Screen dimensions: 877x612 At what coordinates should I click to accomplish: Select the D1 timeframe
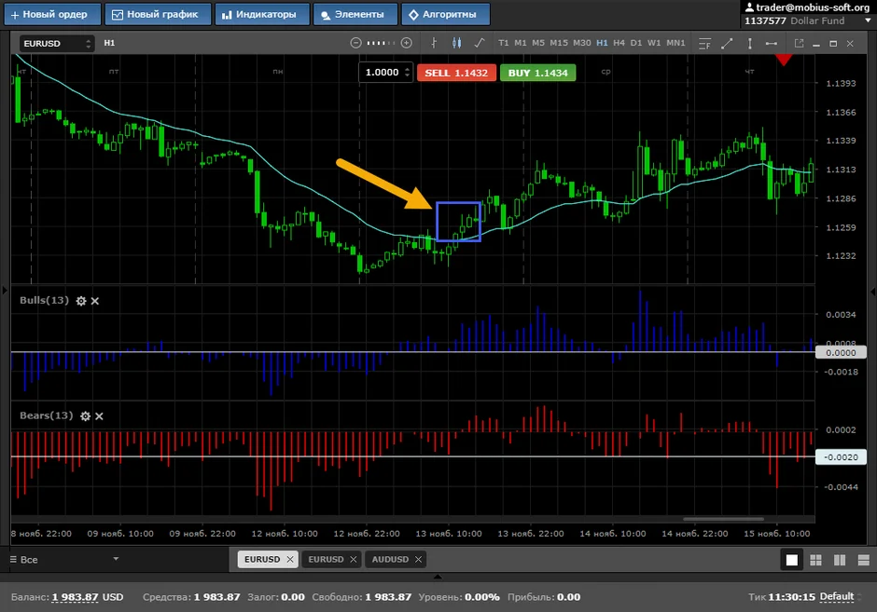[x=636, y=43]
